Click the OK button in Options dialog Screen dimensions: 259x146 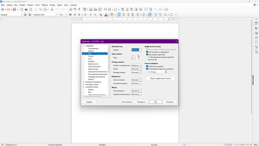[x=155, y=102]
